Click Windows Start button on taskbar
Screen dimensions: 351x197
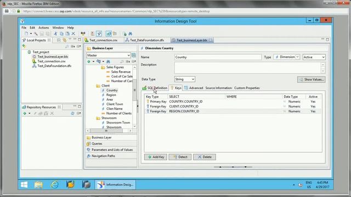[x=24, y=185]
